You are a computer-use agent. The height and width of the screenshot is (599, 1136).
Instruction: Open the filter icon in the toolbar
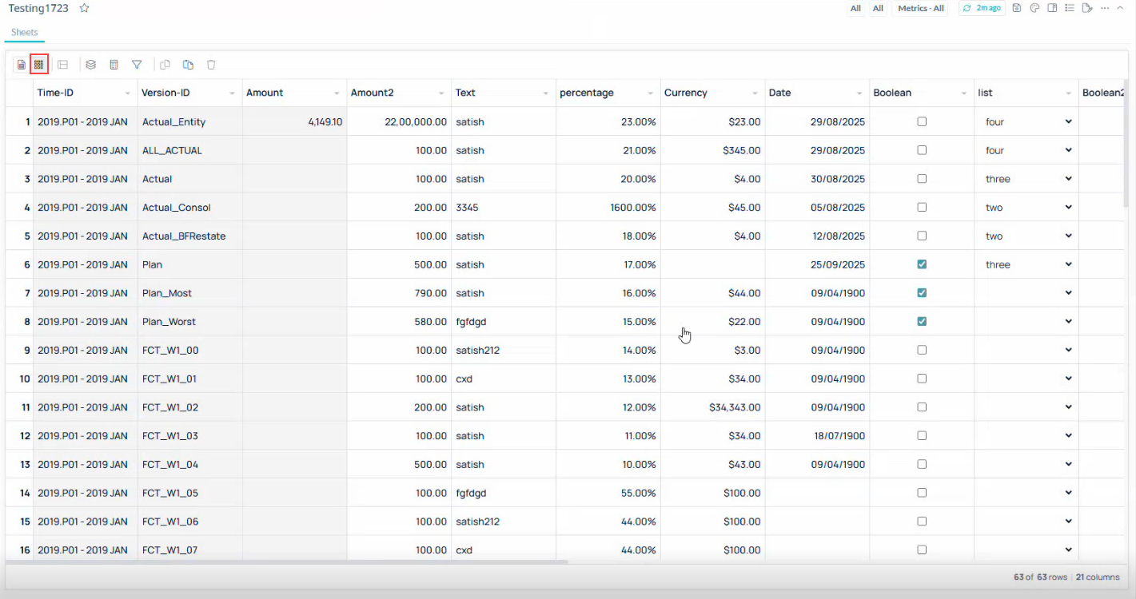tap(137, 65)
